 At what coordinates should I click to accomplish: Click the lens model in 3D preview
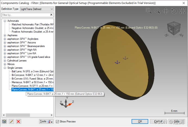coord(122,61)
